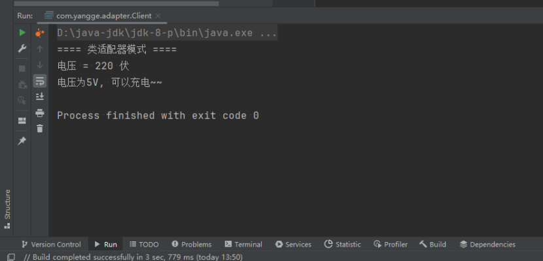Open the Problems tool window
Image resolution: width=543 pixels, height=261 pixels.
click(192, 245)
